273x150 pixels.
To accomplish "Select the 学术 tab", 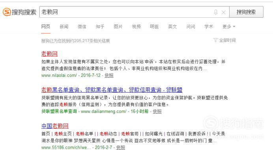I will [x=209, y=27].
